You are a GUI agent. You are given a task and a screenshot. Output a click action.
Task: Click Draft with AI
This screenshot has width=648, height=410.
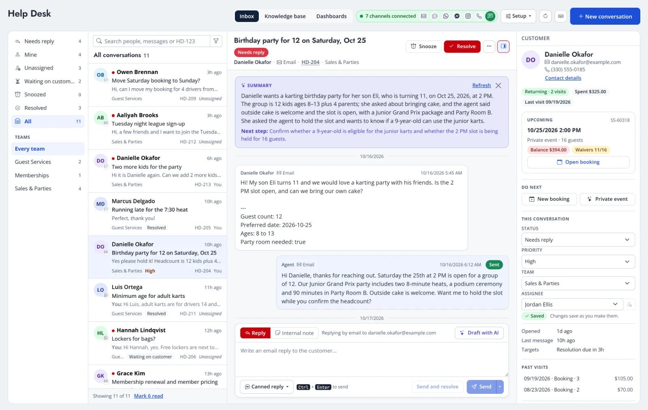click(480, 333)
